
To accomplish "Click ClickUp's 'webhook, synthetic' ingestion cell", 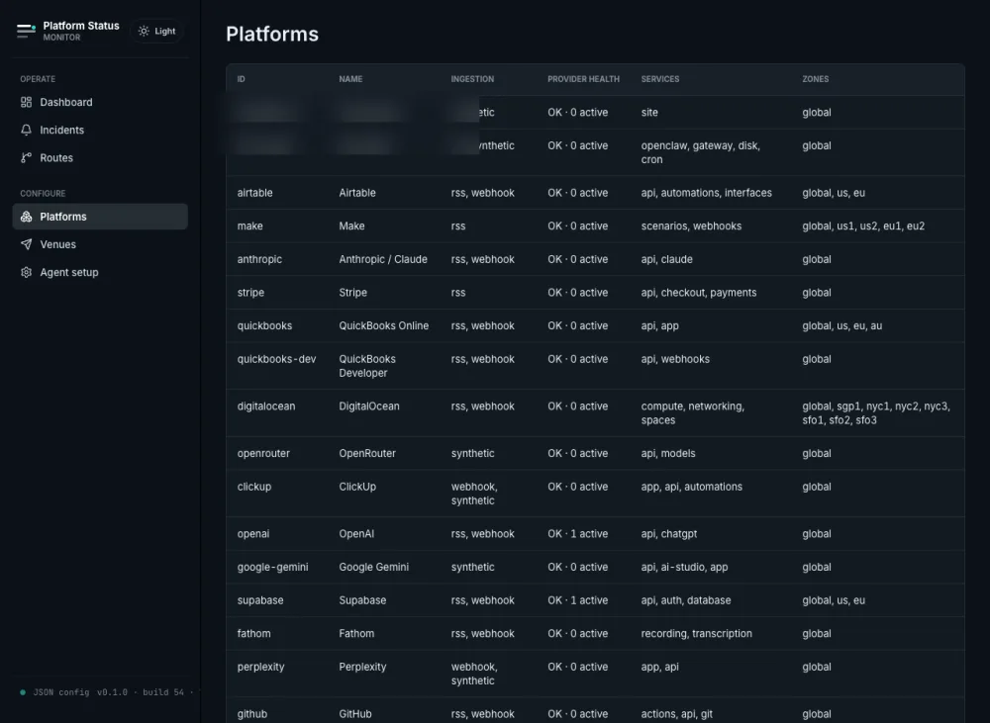I will [474, 494].
